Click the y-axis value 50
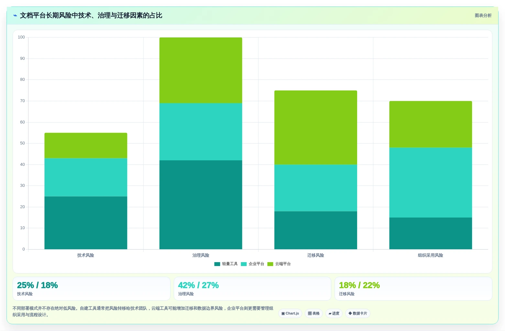Viewport: 505px width, 331px height. tap(22, 143)
